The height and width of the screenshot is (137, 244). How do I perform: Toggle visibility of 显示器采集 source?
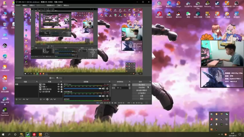tap(59, 92)
